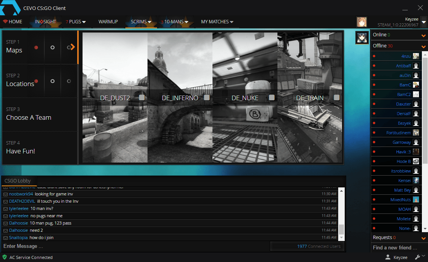
Task: Click Hode B's friend avatar
Action: [x=416, y=161]
